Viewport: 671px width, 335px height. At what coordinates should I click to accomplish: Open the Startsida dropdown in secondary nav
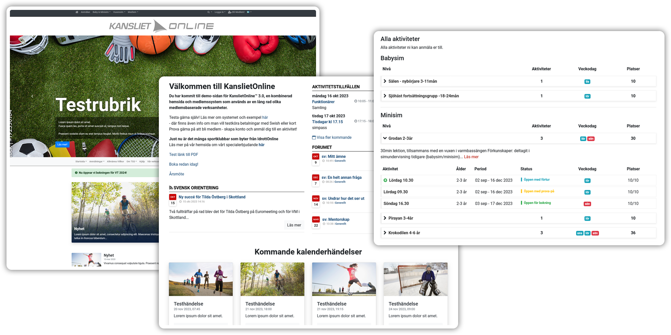(81, 161)
